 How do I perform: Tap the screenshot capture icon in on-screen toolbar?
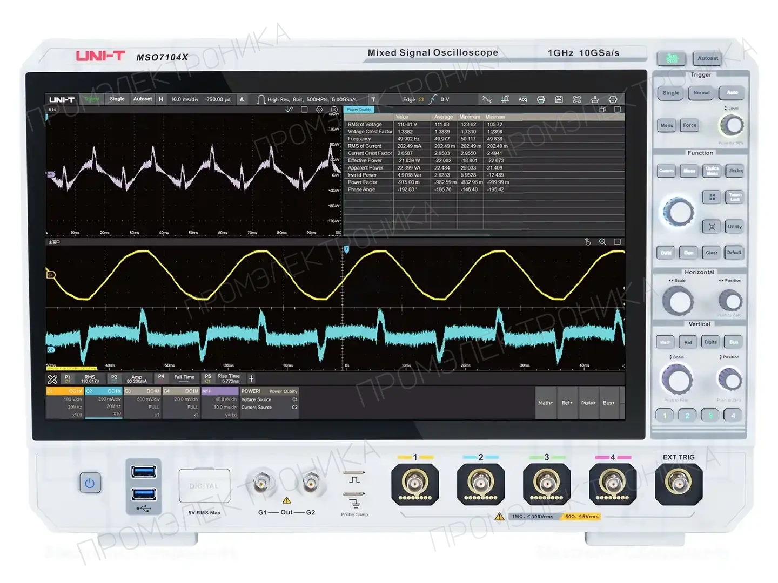tap(577, 99)
